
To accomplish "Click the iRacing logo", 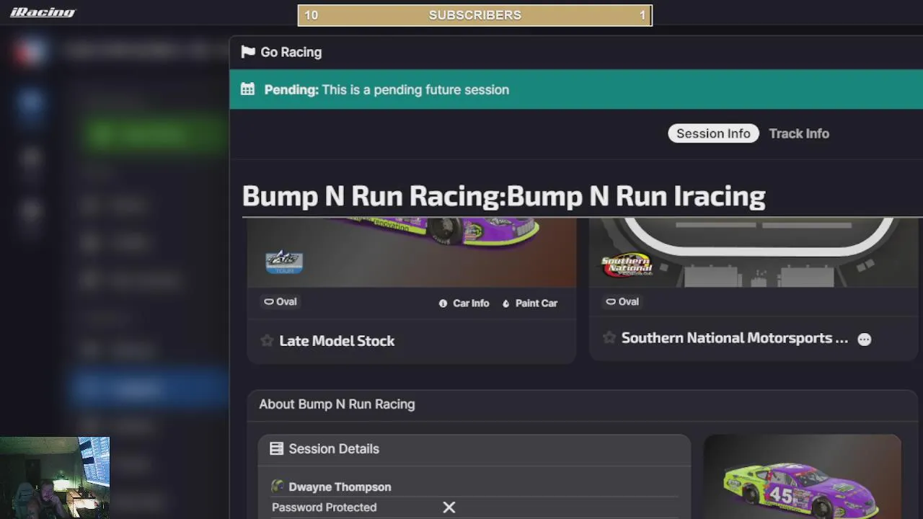I will click(x=43, y=12).
